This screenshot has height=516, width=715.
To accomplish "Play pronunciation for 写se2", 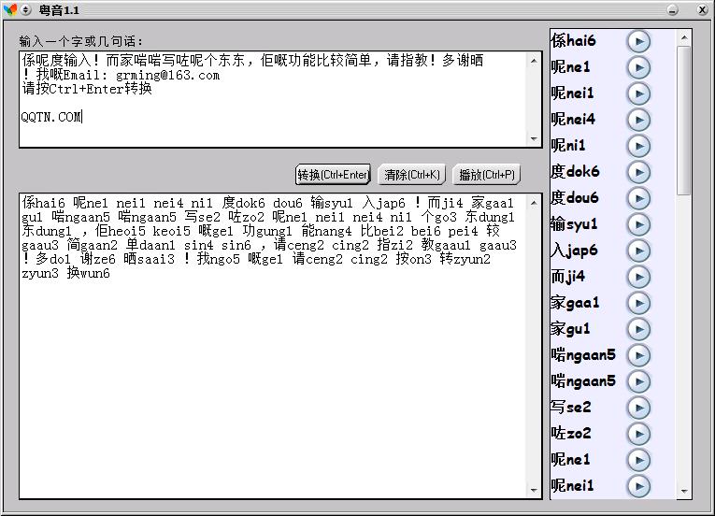I will (638, 408).
